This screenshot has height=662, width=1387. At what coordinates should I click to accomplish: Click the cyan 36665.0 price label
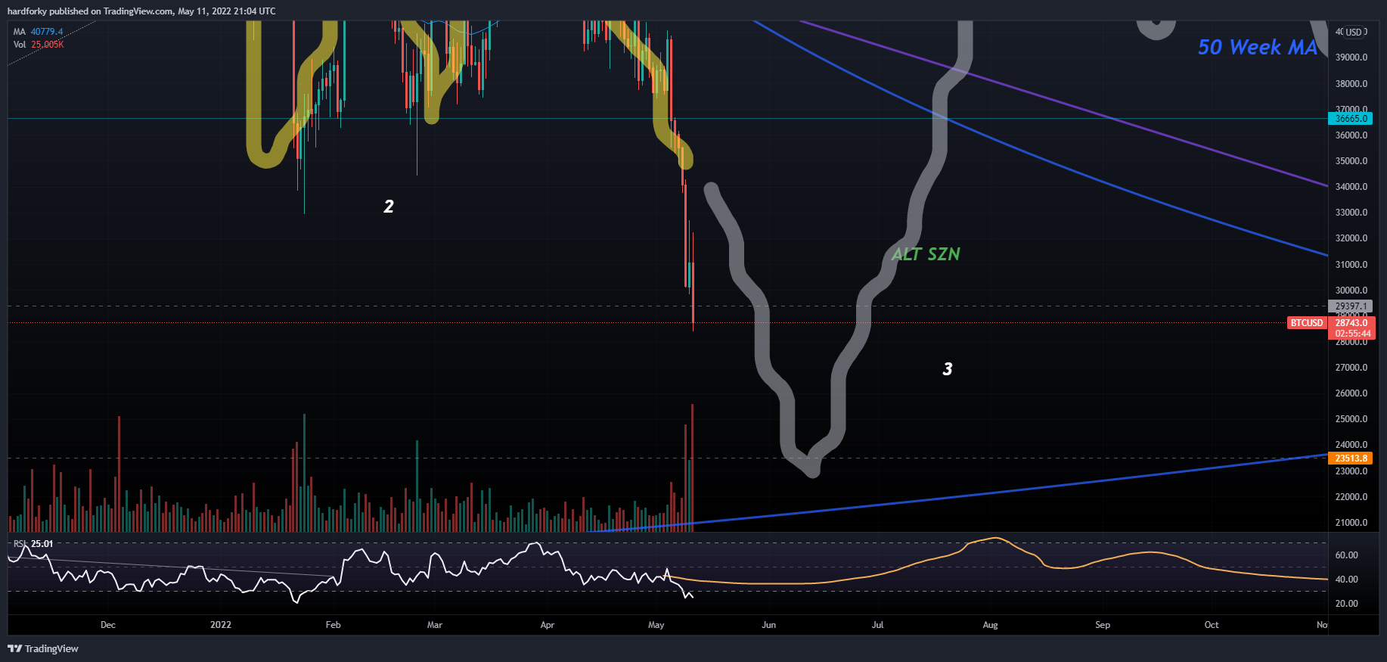1350,119
